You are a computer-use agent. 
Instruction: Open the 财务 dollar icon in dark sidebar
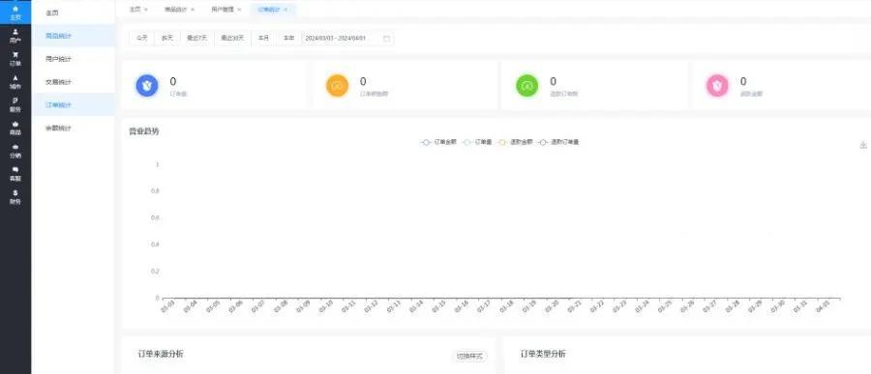[15, 193]
